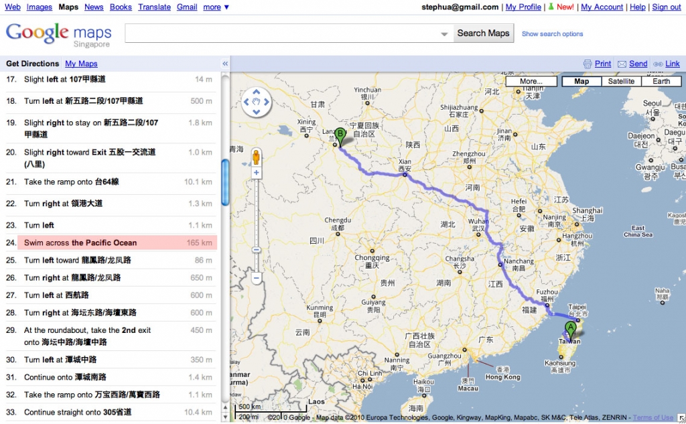686x424 pixels.
Task: Click the expand arrow at map bottom-right corner
Action: click(681, 418)
